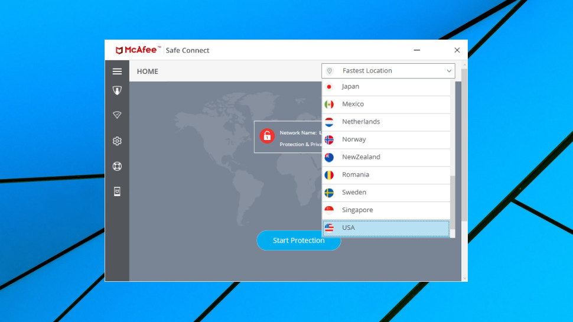Click the HOME page heading
This screenshot has width=573, height=322.
[148, 71]
